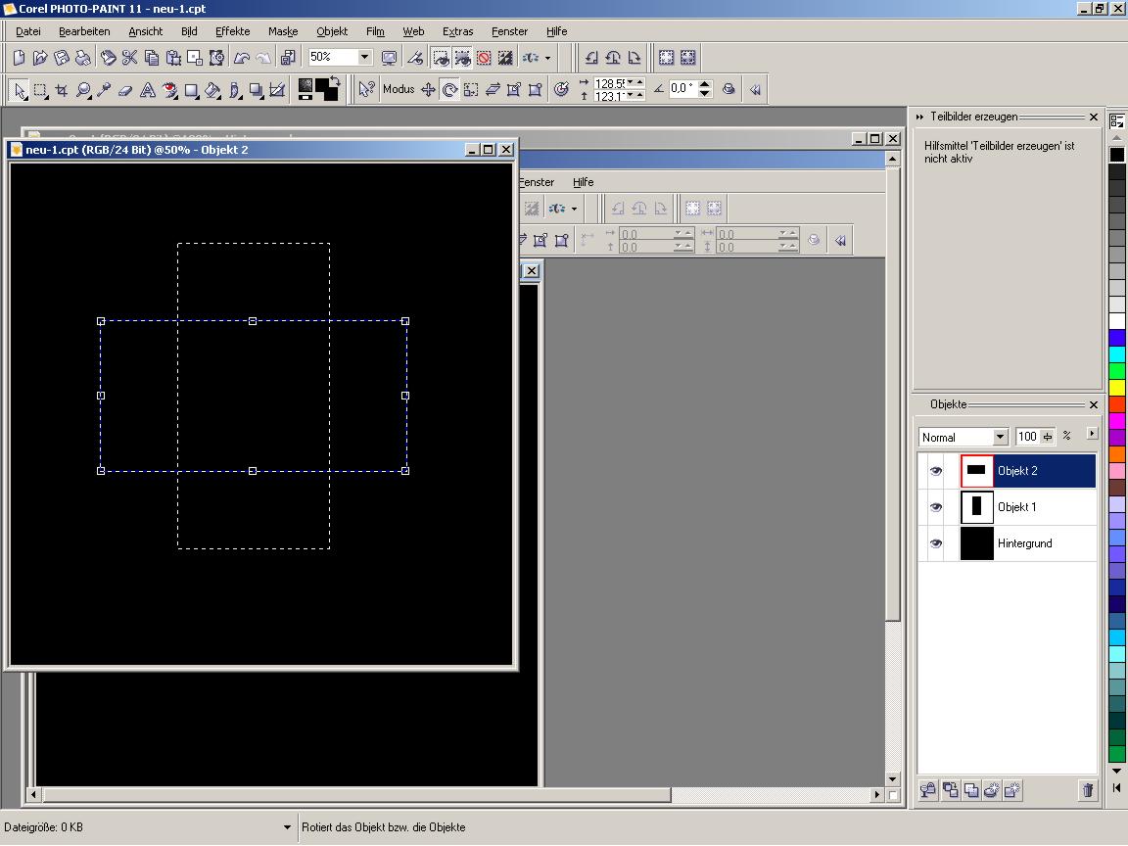Select the Text tool
Viewport: 1128px width, 846px height.
pos(148,90)
